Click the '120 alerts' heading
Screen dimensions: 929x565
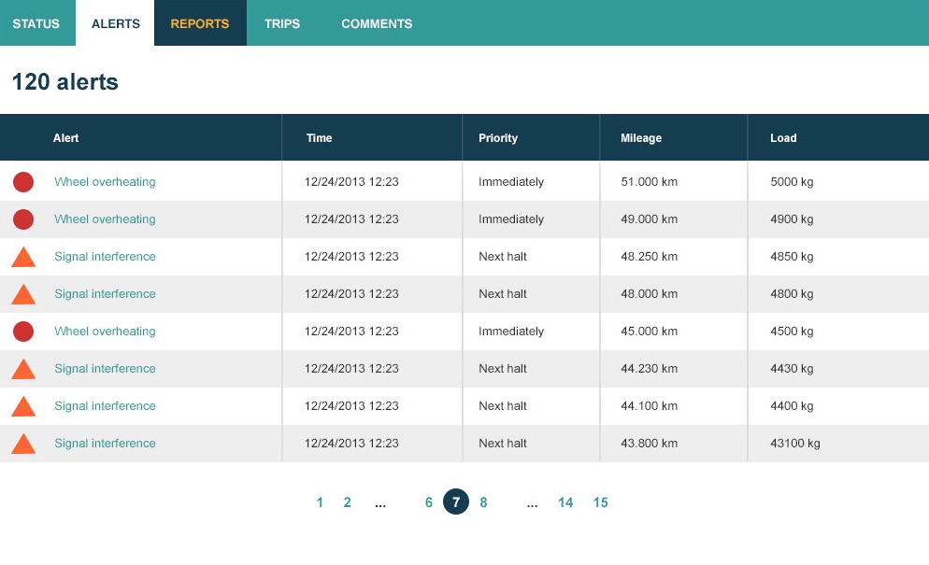coord(65,82)
